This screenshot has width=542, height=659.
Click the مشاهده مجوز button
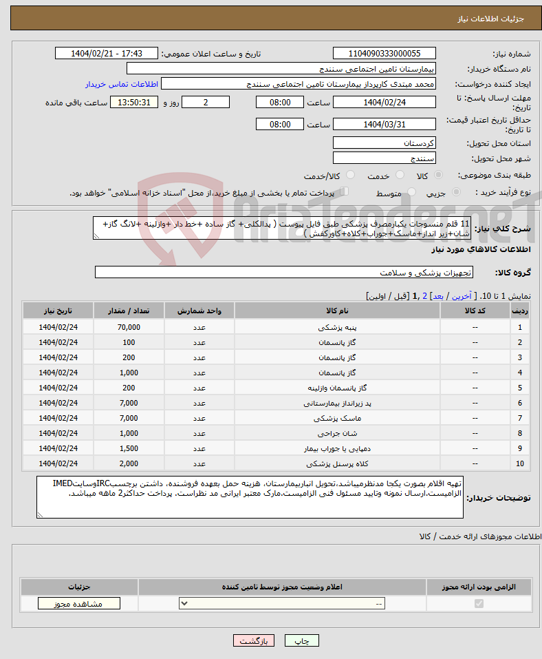[x=79, y=603]
